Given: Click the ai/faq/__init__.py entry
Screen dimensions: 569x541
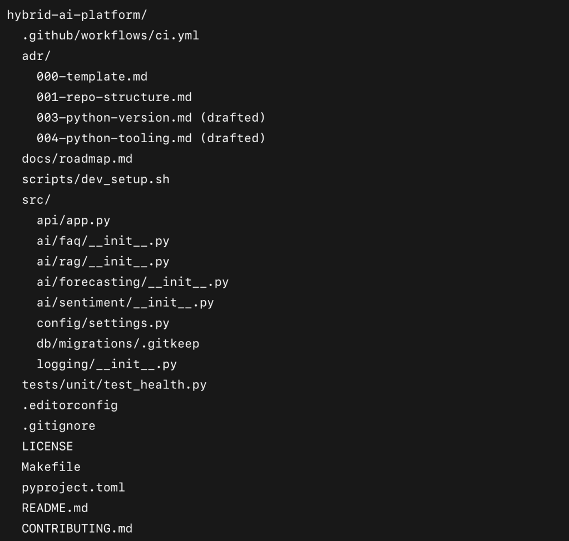Looking at the screenshot, I should [x=103, y=241].
